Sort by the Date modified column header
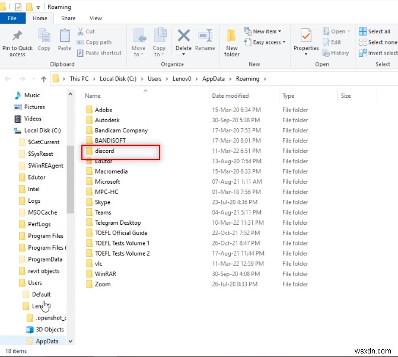The width and height of the screenshot is (398, 357). click(x=230, y=96)
